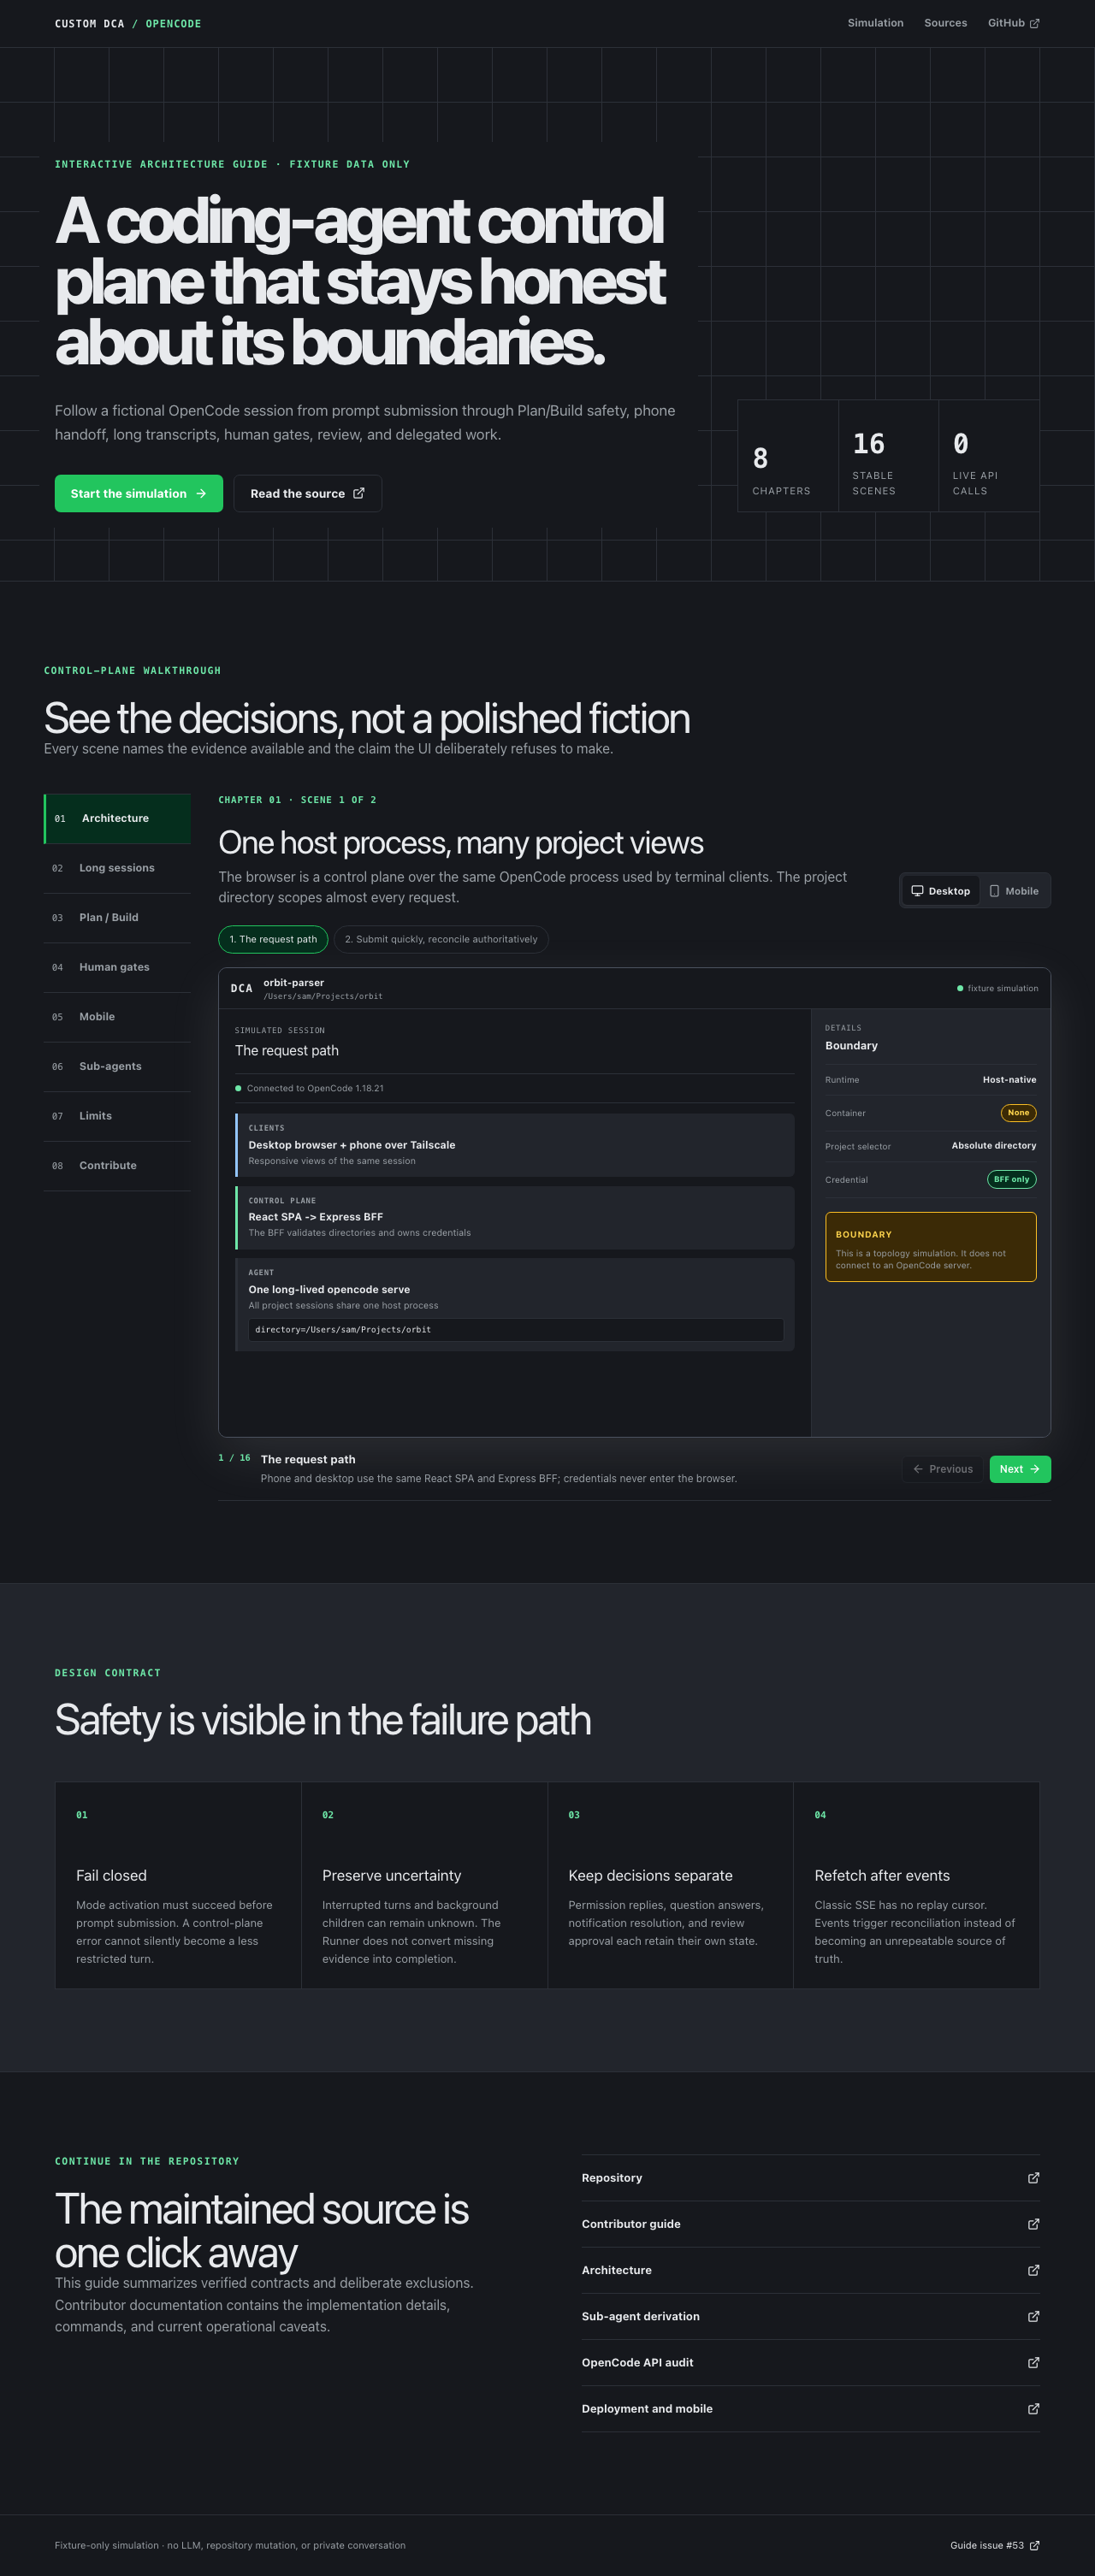Open Sources in top navigation

[945, 23]
